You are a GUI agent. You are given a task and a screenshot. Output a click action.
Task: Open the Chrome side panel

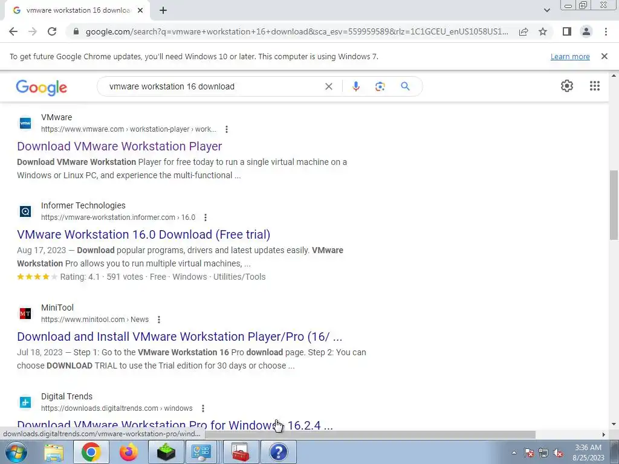566,31
